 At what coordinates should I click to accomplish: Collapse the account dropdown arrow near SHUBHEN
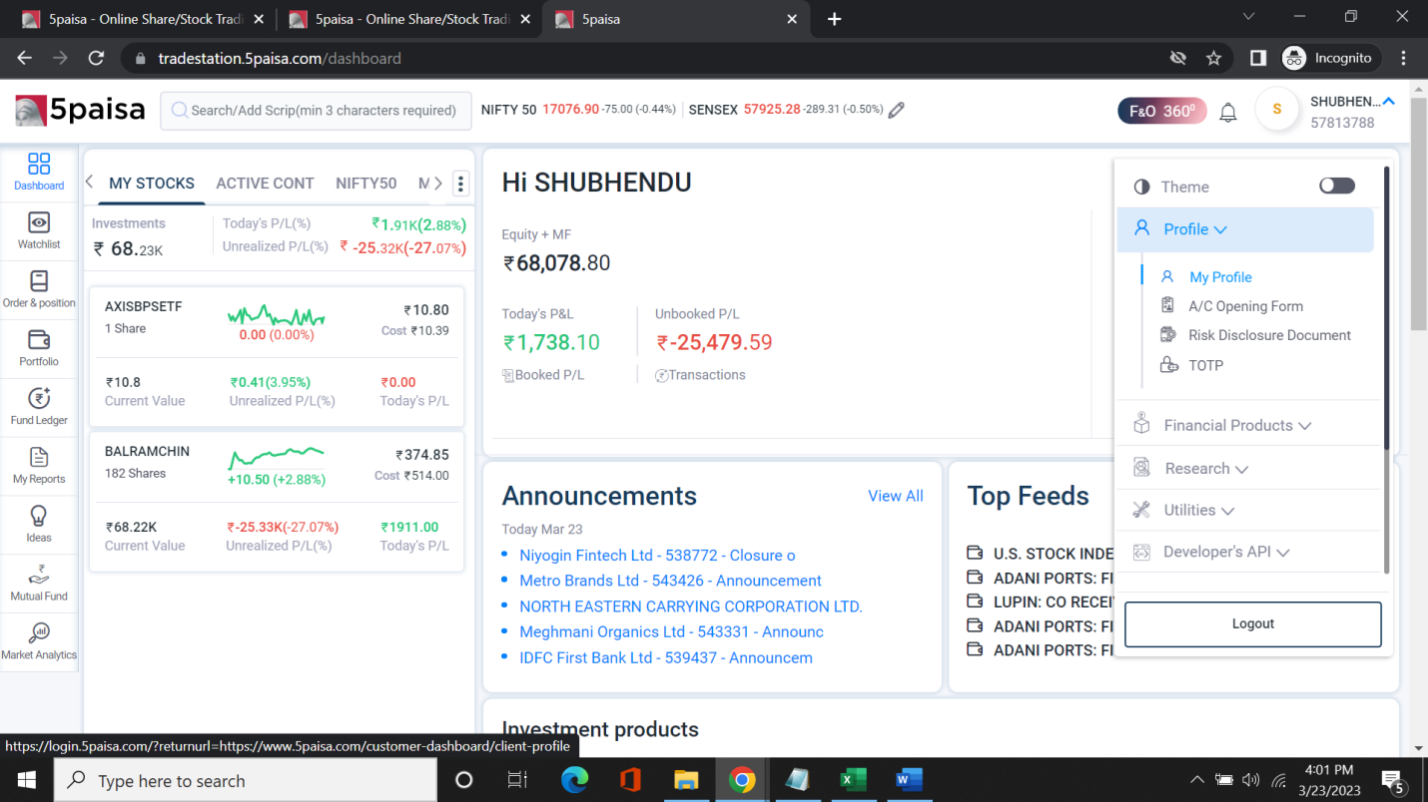1388,101
